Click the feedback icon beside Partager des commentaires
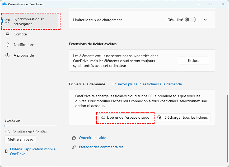 (x=74, y=147)
